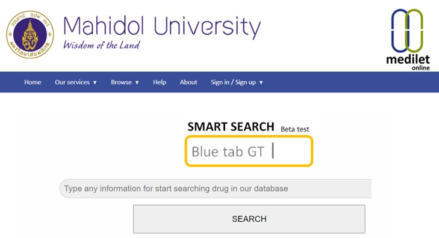Click the Mahidol University title text
This screenshot has height=238, width=439.
[162, 27]
